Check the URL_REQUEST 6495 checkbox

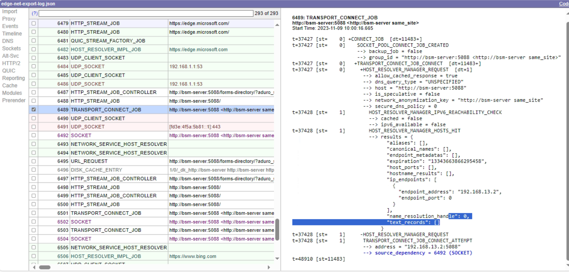(34, 161)
